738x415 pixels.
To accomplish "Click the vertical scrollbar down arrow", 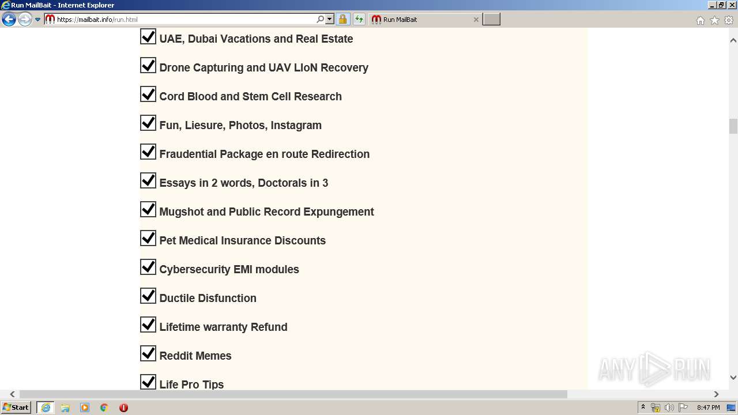I will pos(733,378).
